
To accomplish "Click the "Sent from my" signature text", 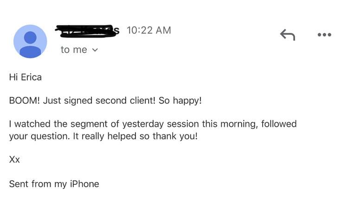I will [x=38, y=184].
